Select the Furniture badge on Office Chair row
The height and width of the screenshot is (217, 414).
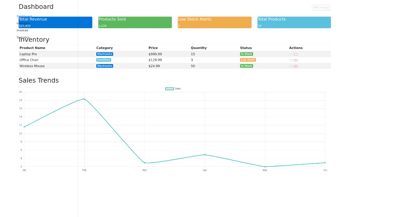[x=103, y=60]
